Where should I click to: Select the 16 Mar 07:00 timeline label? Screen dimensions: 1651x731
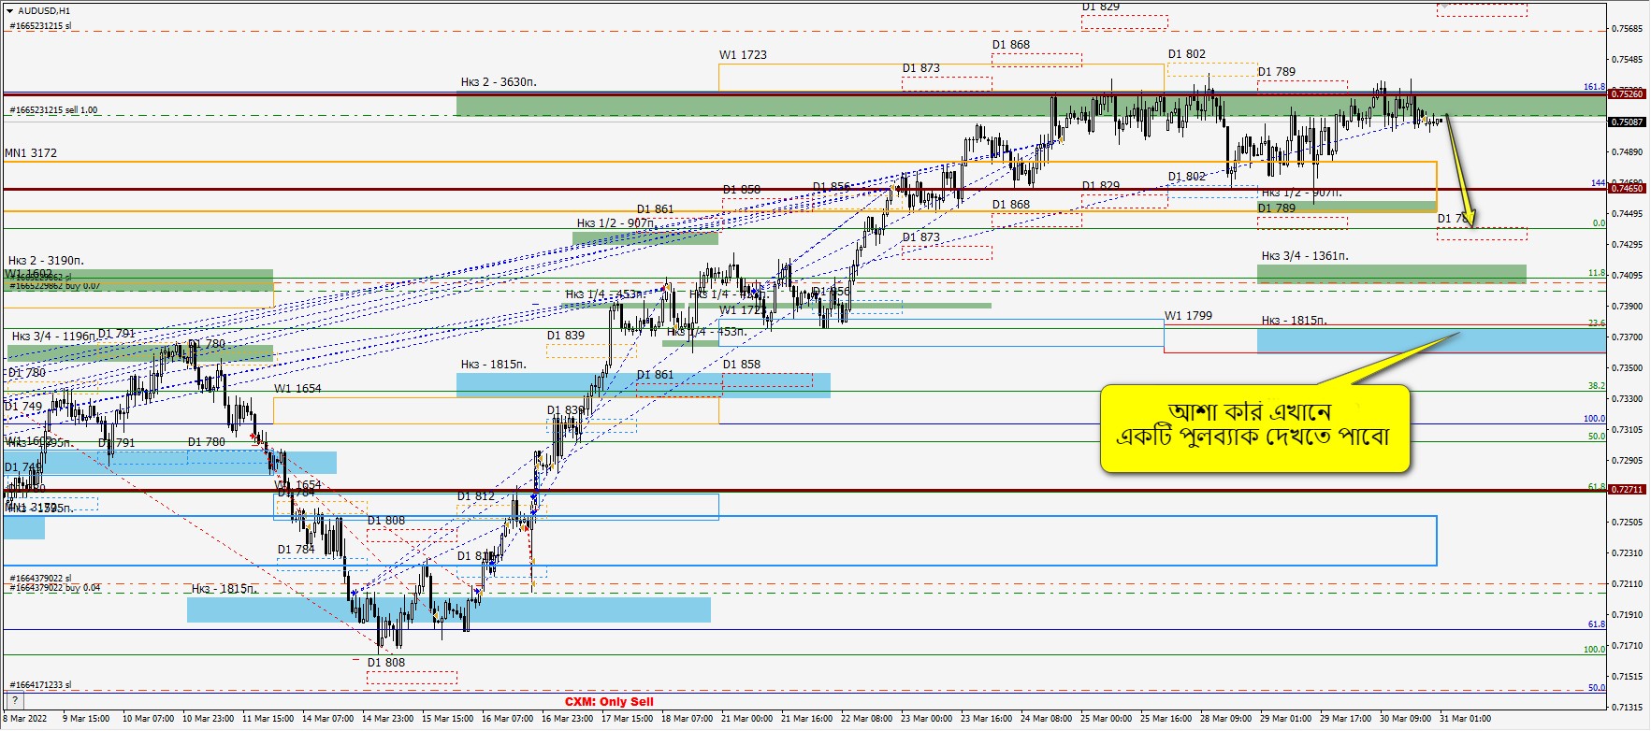pos(507,719)
